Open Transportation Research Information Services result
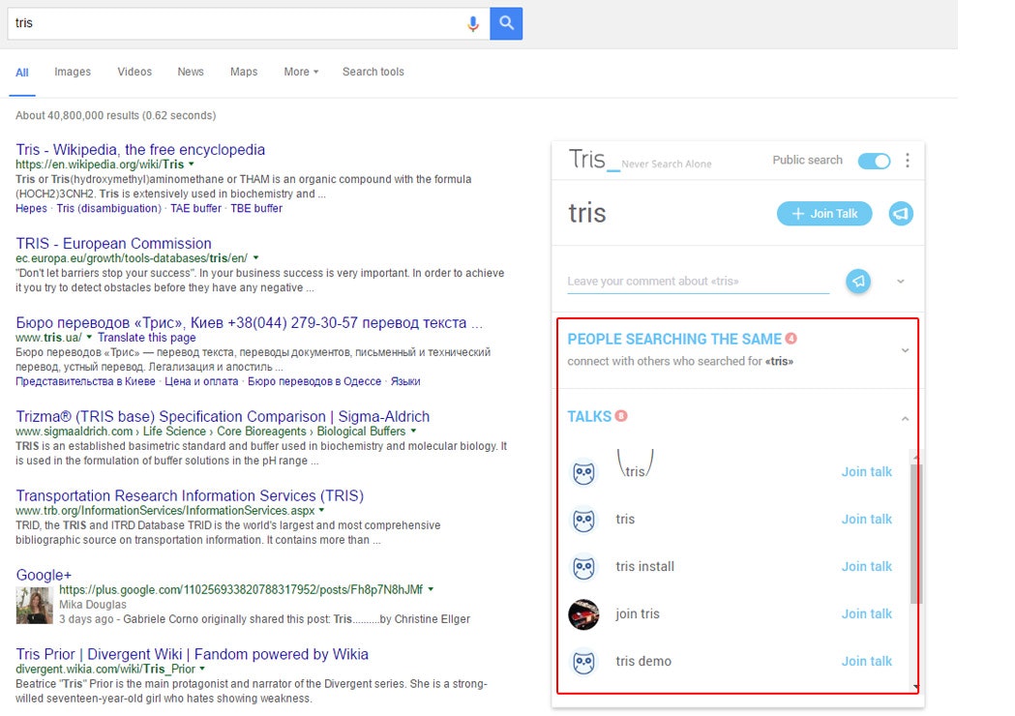Screen dimensions: 1015x716 (190, 496)
